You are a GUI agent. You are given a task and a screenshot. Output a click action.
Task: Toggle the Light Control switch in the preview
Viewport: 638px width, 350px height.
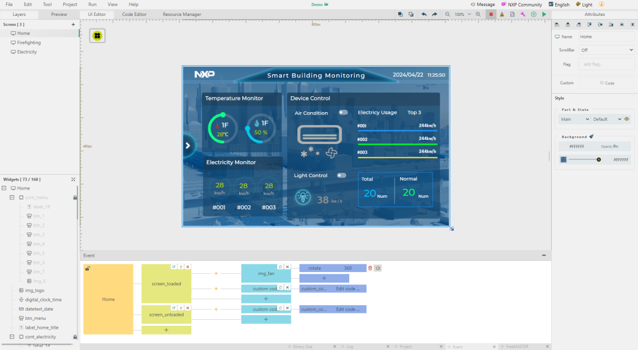(342, 176)
